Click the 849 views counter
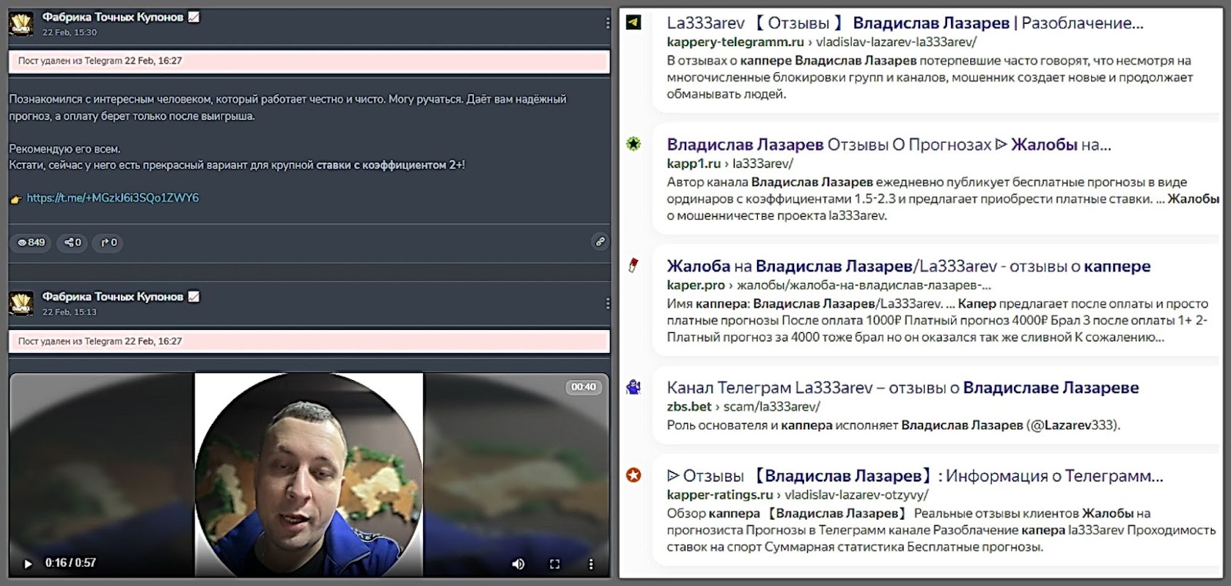The image size is (1231, 586). 32,242
